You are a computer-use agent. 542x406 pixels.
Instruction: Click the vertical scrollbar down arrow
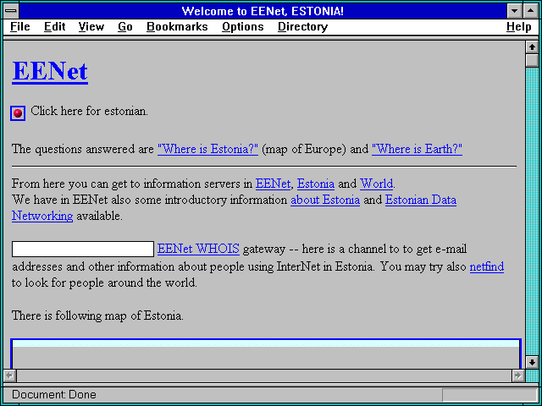[532, 362]
